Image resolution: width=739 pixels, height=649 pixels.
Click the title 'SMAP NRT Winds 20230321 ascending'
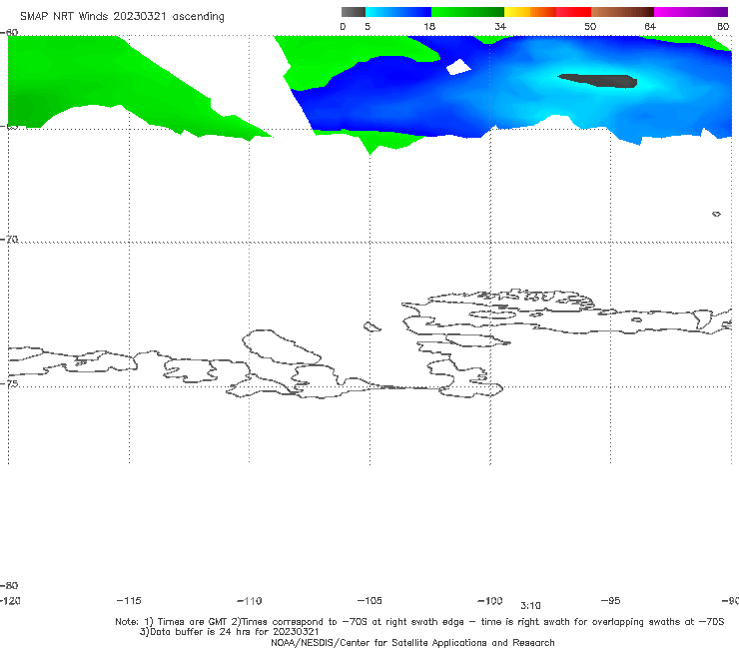pos(122,17)
